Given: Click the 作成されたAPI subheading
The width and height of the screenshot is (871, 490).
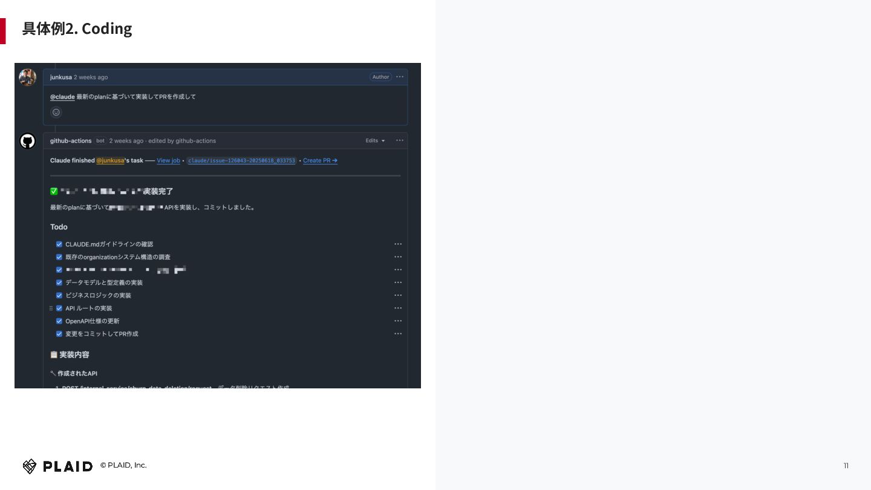Looking at the screenshot, I should click(x=77, y=373).
